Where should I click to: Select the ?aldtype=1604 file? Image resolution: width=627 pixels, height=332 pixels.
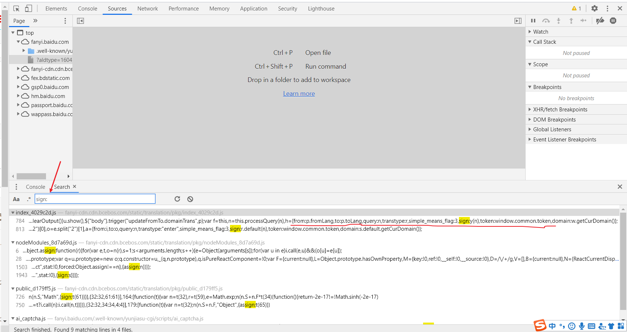(54, 60)
